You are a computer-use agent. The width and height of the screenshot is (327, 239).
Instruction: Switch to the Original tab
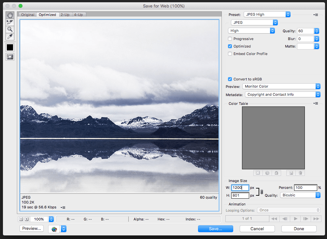pyautogui.click(x=28, y=15)
